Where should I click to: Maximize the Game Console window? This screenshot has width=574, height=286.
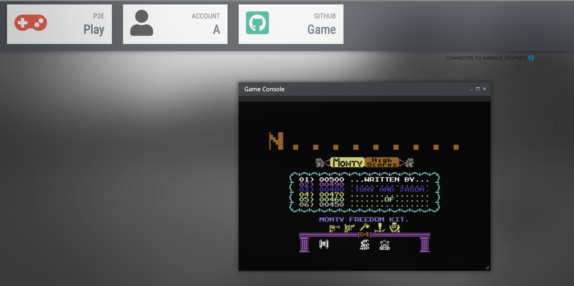[478, 89]
